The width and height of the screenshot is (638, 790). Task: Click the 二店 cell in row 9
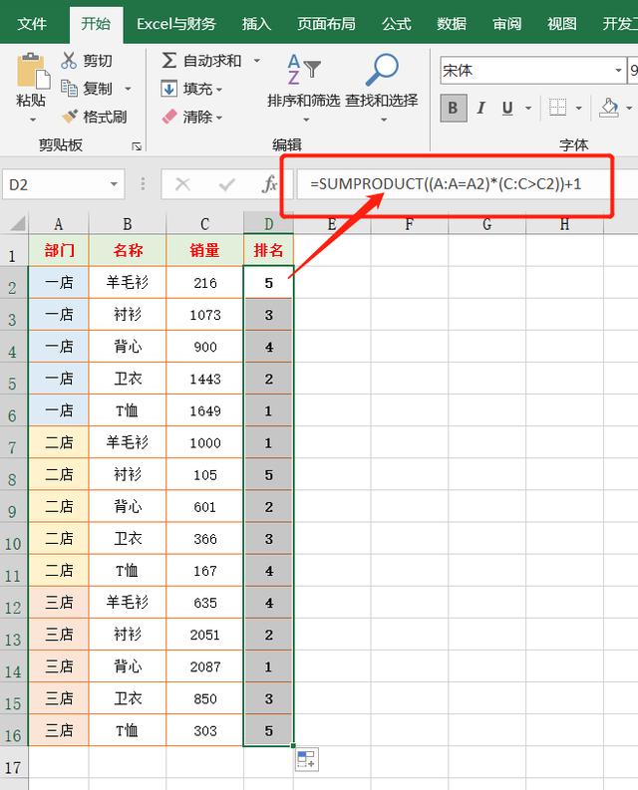(59, 506)
